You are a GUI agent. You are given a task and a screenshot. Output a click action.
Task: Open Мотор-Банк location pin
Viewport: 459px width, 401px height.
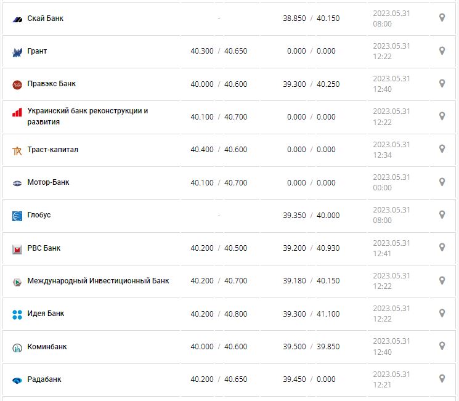tap(442, 182)
